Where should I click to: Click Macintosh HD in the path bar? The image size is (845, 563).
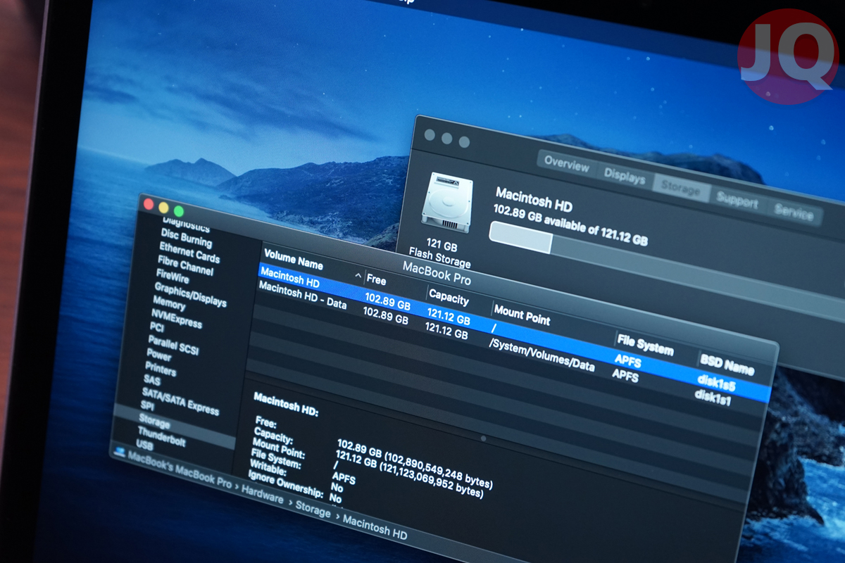point(374,529)
